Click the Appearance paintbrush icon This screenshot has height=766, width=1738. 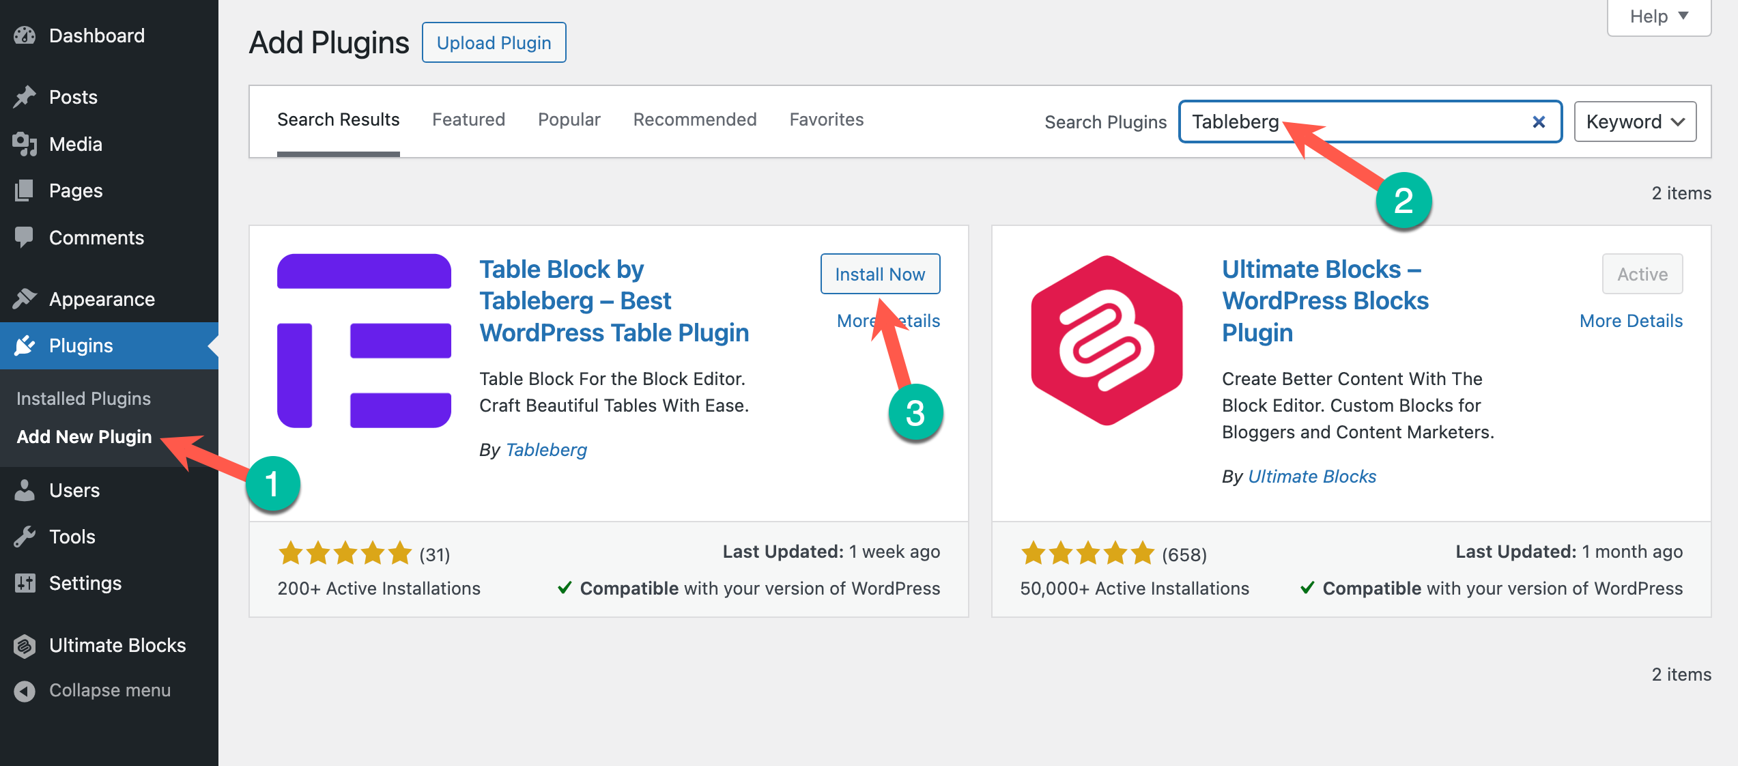click(25, 299)
